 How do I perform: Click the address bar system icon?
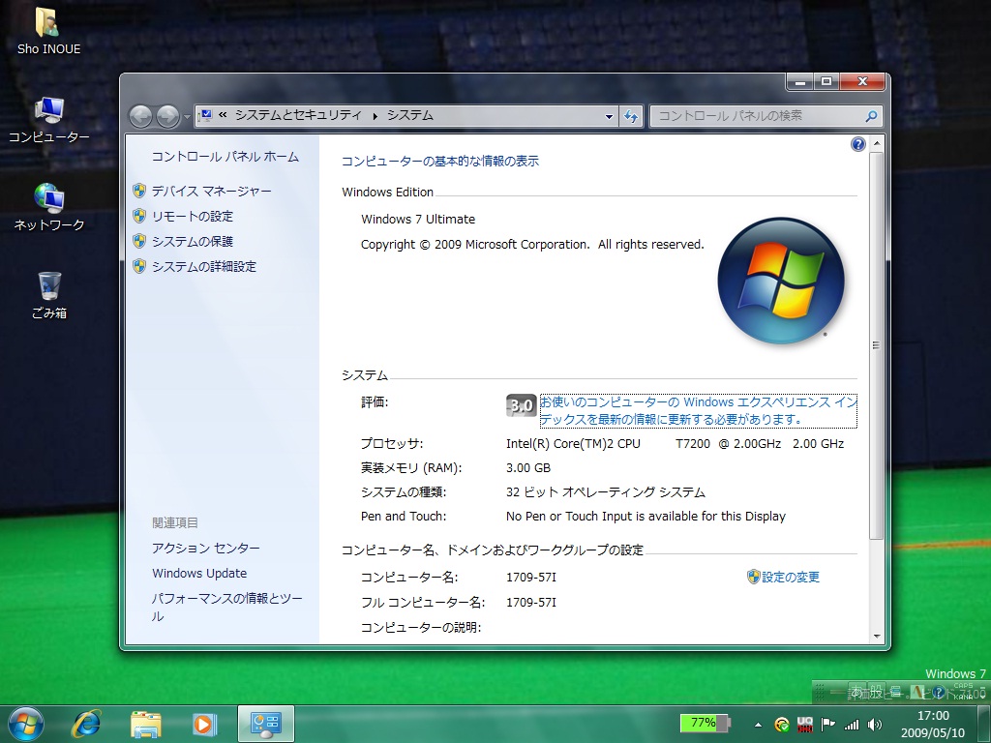click(205, 116)
